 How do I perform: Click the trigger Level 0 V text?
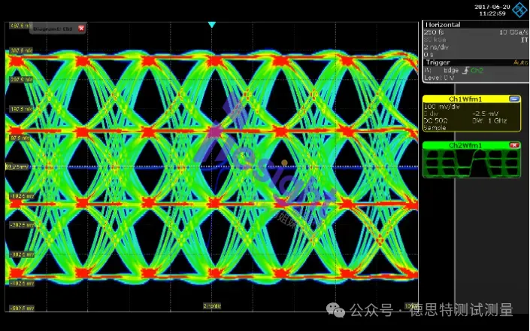point(439,77)
